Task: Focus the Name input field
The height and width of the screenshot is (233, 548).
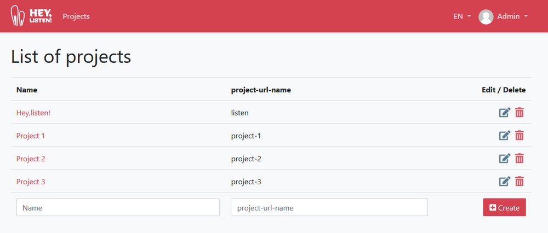Action: [x=118, y=207]
